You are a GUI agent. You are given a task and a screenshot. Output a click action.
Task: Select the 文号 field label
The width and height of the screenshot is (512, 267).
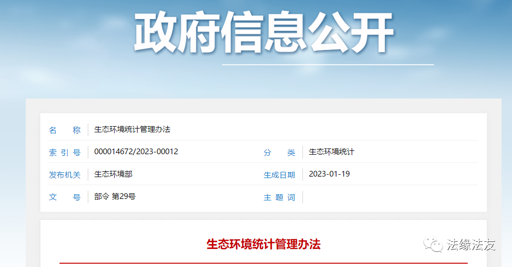pos(65,197)
